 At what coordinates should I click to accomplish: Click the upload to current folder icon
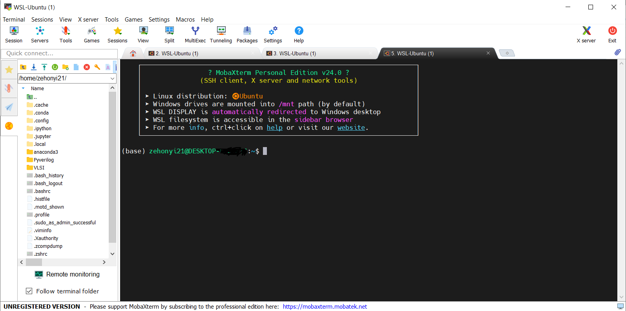click(44, 67)
